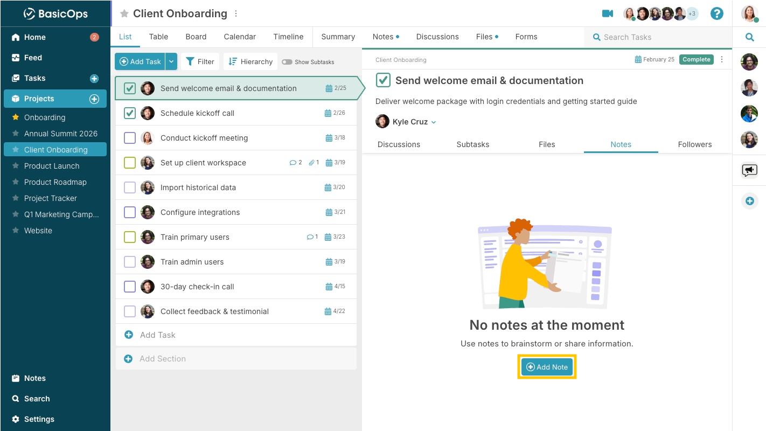Open the help question mark icon
Screen dimensions: 766x431
click(x=717, y=13)
